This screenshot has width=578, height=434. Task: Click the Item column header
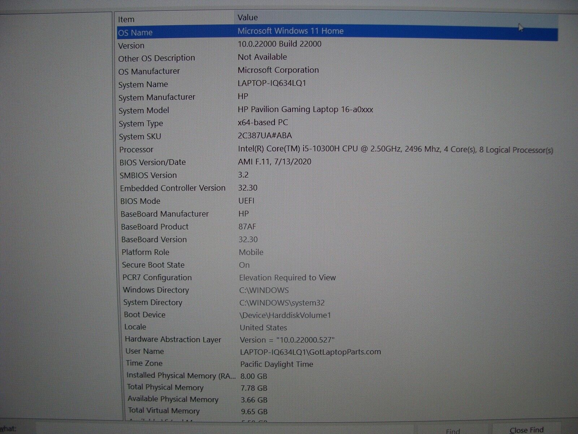(175, 19)
